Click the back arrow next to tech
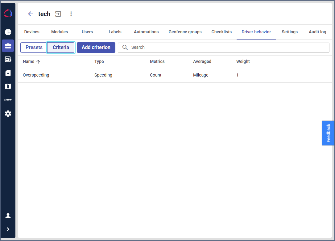335x241 pixels. [31, 14]
